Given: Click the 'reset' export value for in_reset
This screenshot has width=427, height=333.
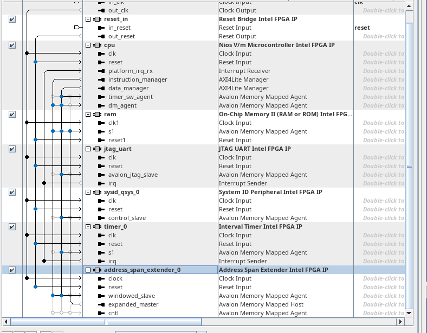Looking at the screenshot, I should tap(362, 28).
